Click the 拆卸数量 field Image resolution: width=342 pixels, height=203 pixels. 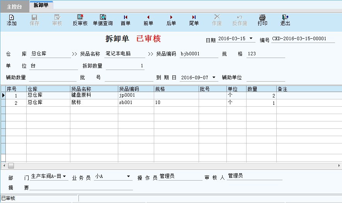click(125, 66)
